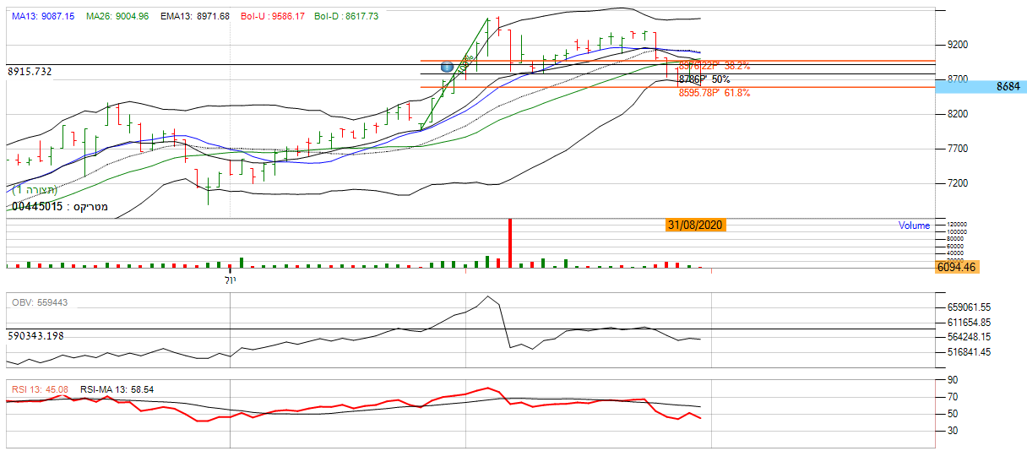Click the tallest red volume bar

(510, 243)
